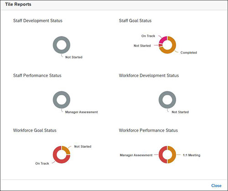
Task: Click the pink On Track segment in Staff Goal Status
Action: coord(163,40)
